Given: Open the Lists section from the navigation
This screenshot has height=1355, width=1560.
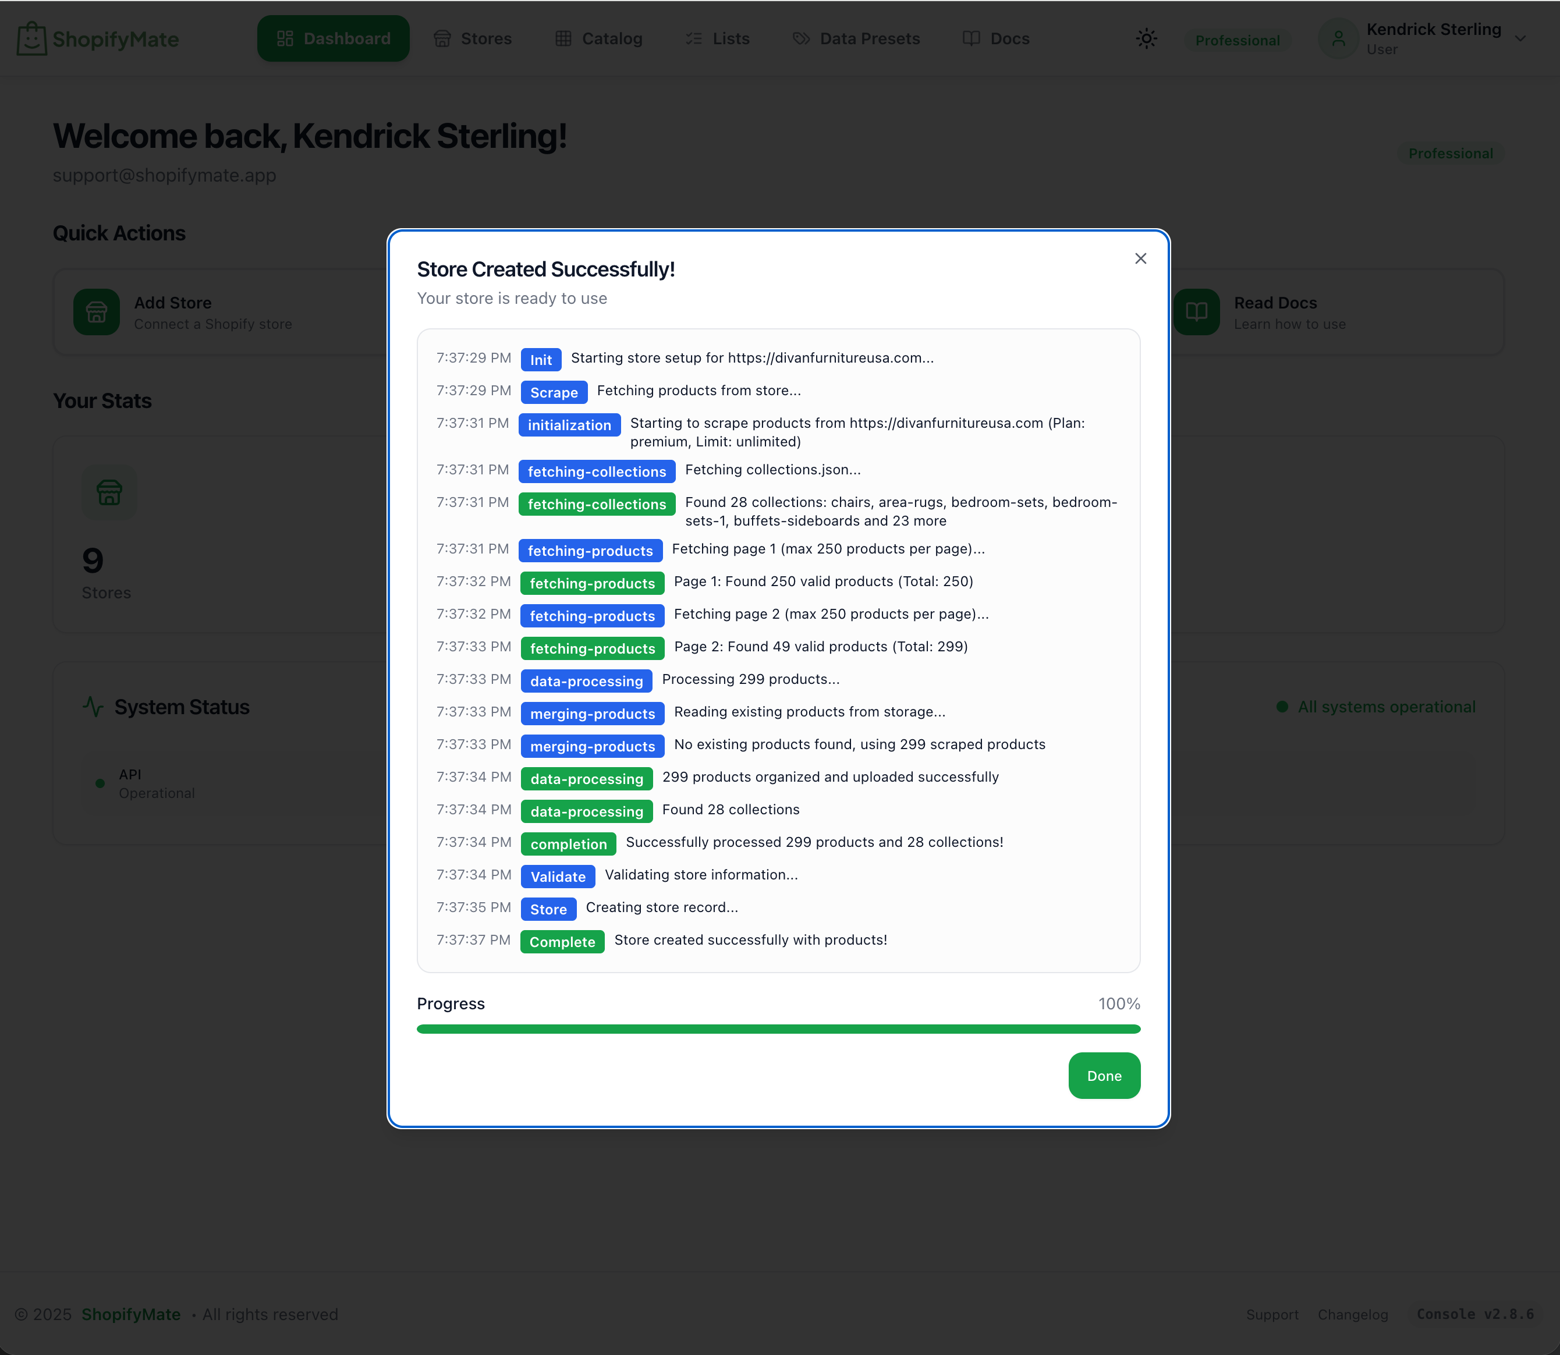Looking at the screenshot, I should click(x=717, y=38).
